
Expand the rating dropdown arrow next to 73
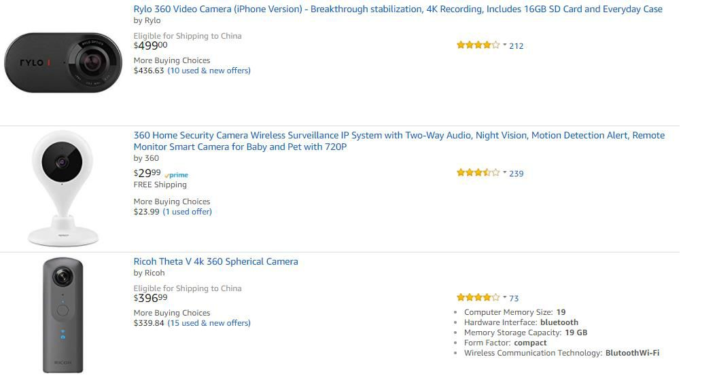click(505, 297)
